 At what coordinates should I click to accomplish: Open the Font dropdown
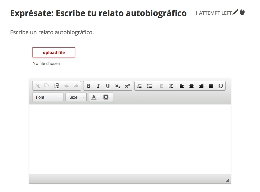48,97
